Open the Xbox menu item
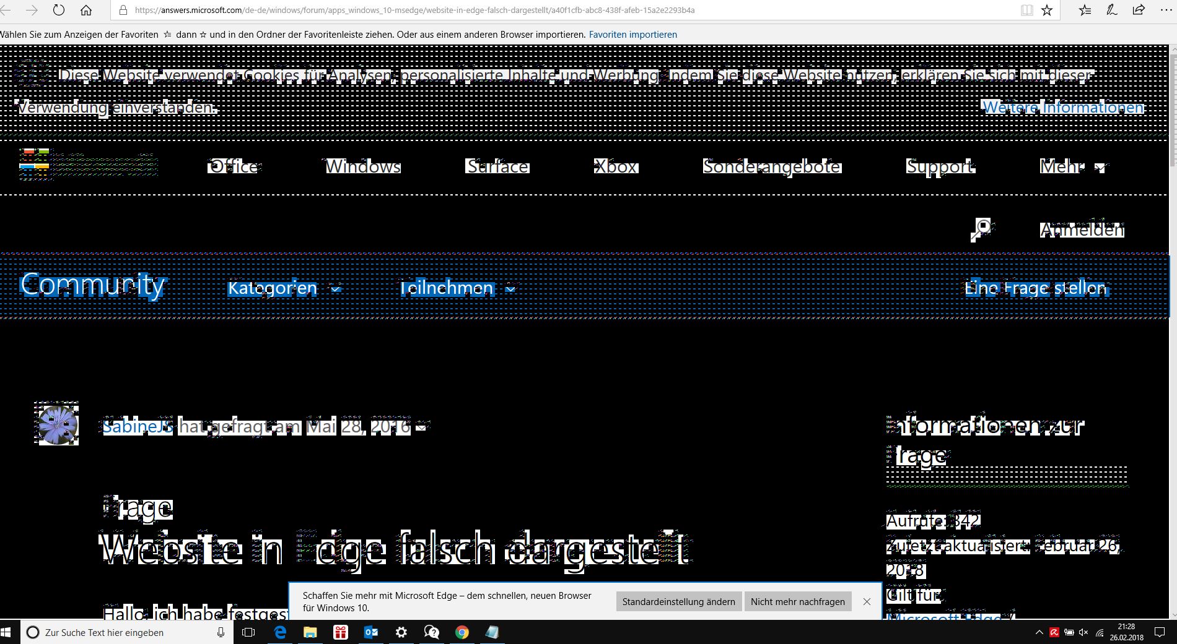Viewport: 1177px width, 644px height. click(x=616, y=166)
